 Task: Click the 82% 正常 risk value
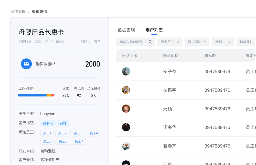pos(66,96)
